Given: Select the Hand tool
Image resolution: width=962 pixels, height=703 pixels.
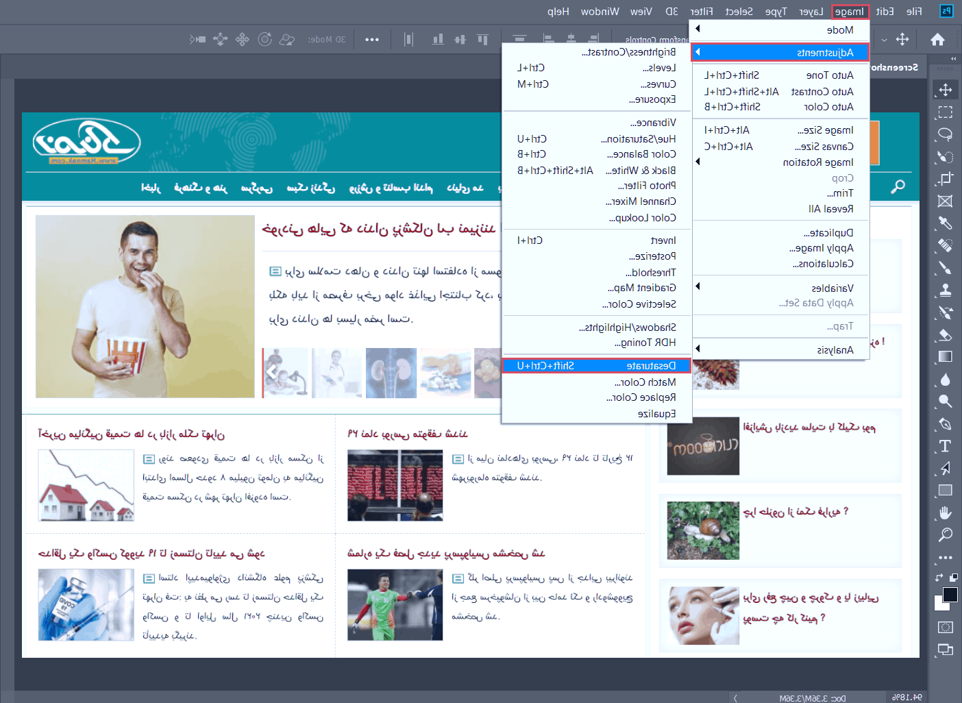Looking at the screenshot, I should point(945,513).
